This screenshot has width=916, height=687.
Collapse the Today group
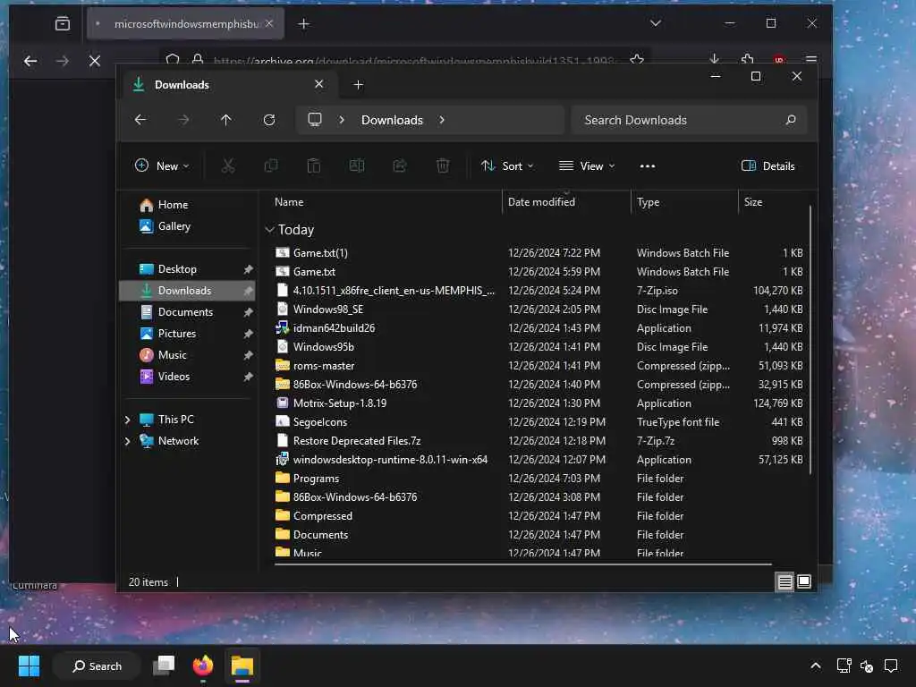pos(269,230)
